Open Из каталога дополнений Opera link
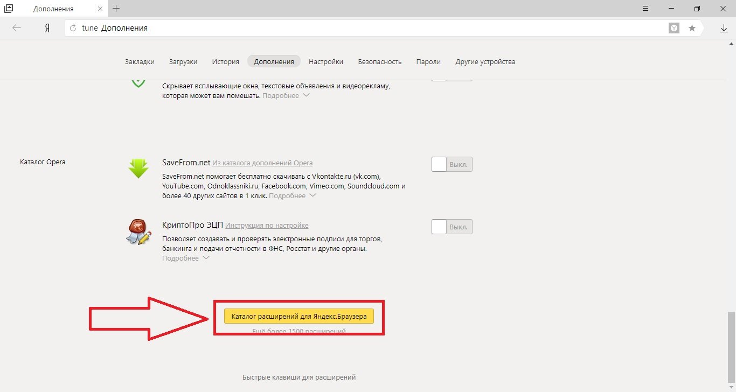The image size is (736, 392). pos(262,163)
